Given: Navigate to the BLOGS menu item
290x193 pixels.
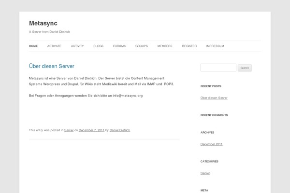Looking at the screenshot, I should pos(99,46).
